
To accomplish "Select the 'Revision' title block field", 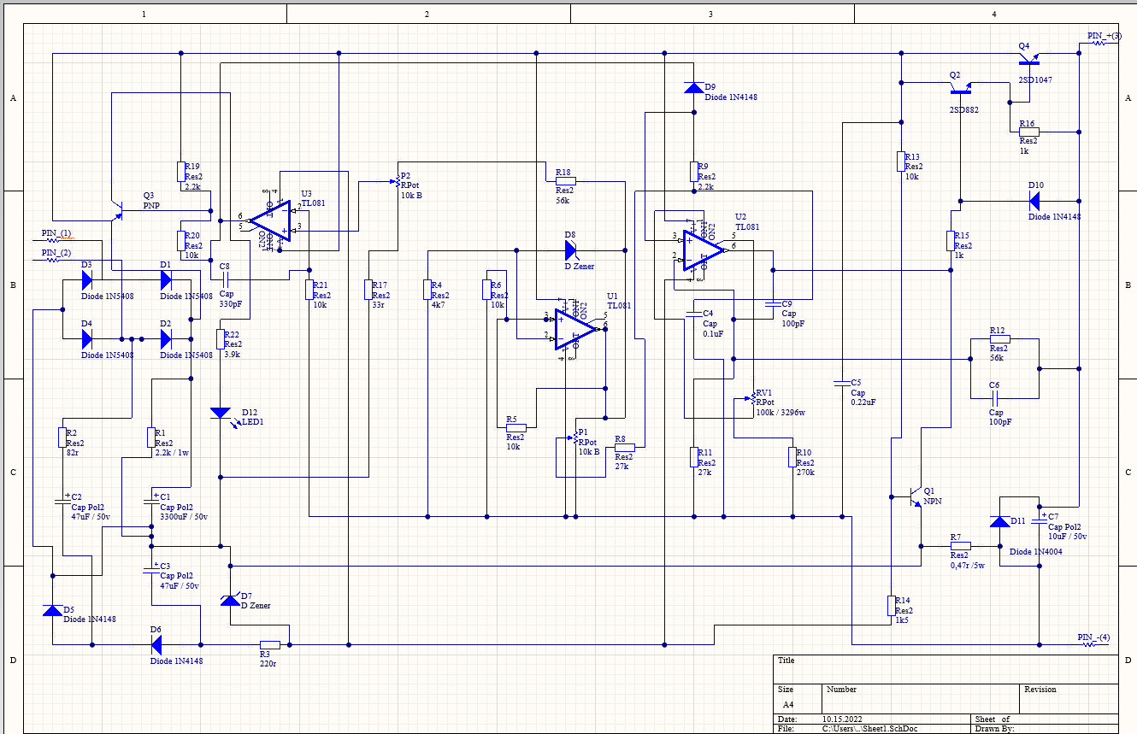I will (x=1040, y=689).
